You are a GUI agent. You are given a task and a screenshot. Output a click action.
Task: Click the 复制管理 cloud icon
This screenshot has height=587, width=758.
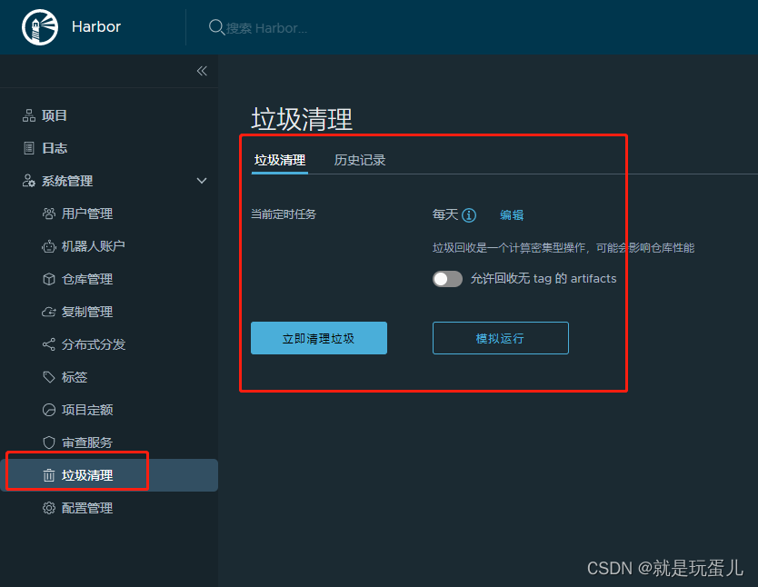pos(49,312)
